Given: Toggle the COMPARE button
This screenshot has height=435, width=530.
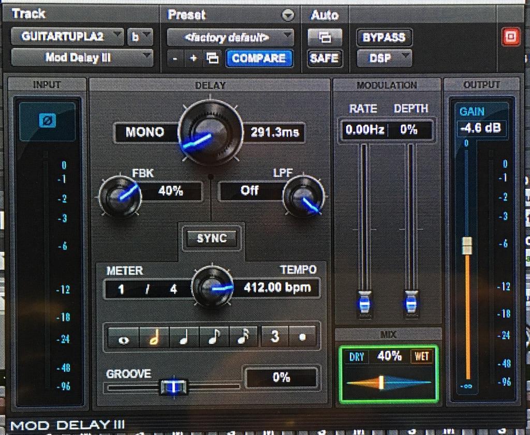Looking at the screenshot, I should (x=259, y=58).
